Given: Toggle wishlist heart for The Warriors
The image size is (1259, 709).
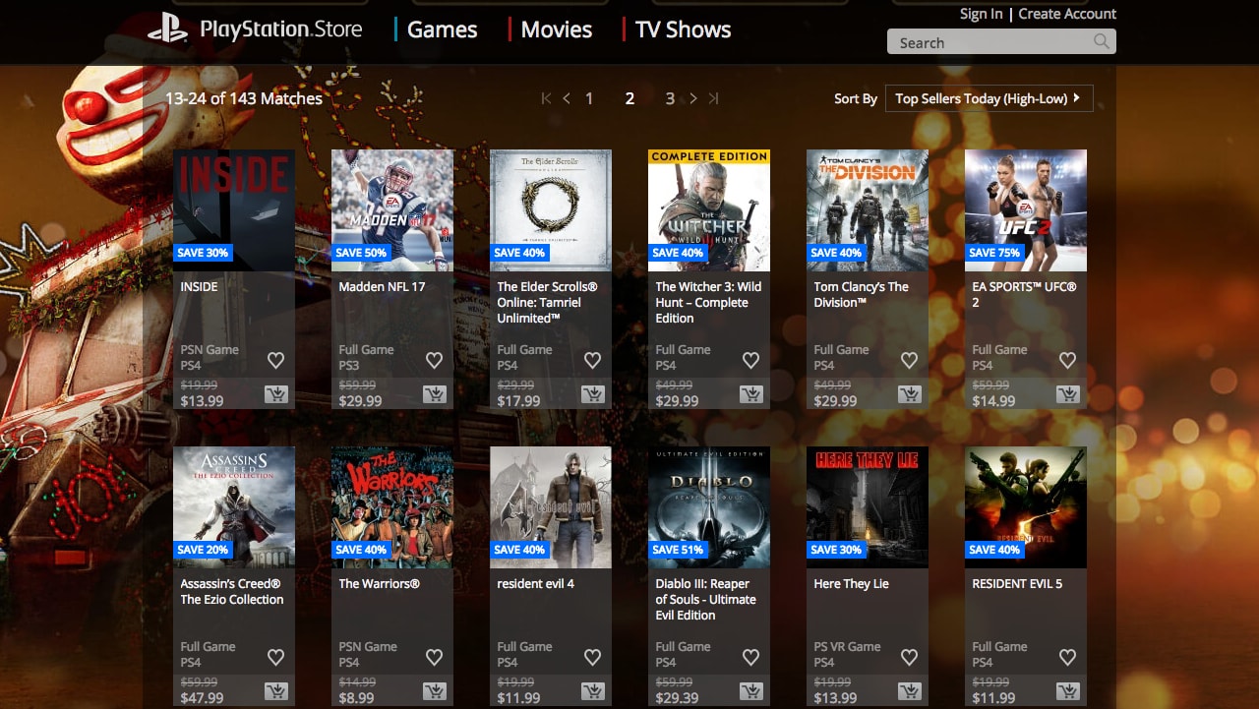Looking at the screenshot, I should 434,657.
